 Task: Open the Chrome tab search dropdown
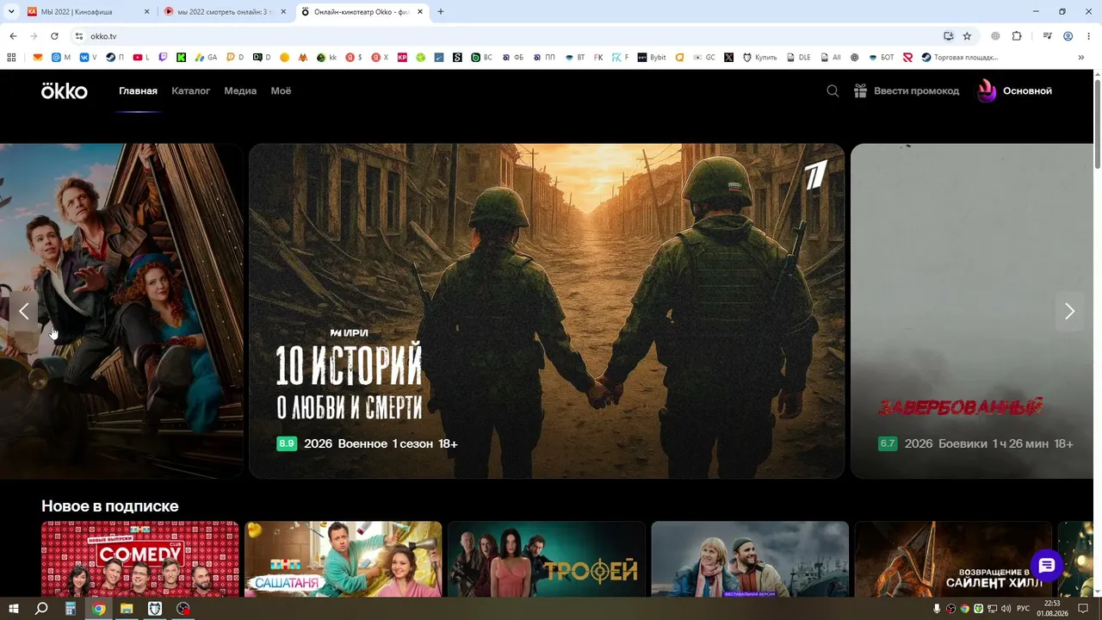click(11, 12)
